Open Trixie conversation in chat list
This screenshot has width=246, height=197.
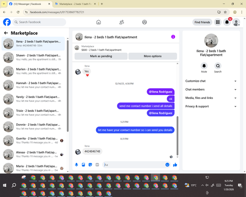(33, 113)
